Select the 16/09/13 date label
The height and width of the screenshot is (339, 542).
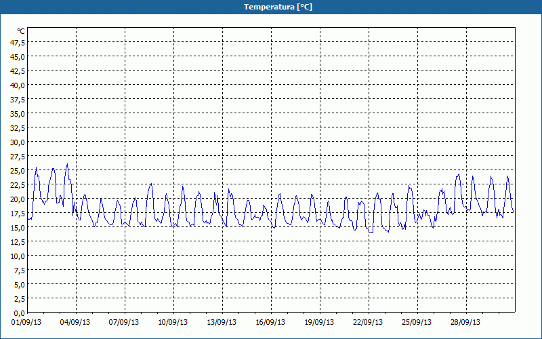point(270,322)
